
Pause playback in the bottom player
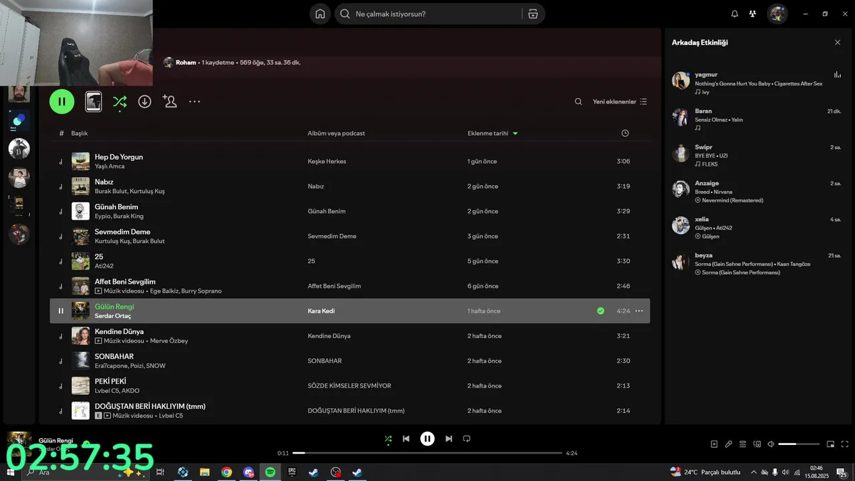427,439
